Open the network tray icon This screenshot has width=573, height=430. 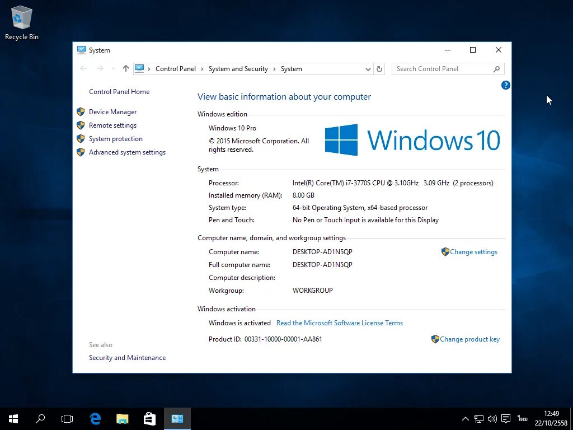click(479, 419)
